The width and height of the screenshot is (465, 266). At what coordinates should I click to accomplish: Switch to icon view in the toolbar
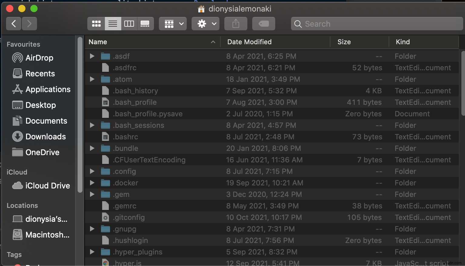(96, 24)
